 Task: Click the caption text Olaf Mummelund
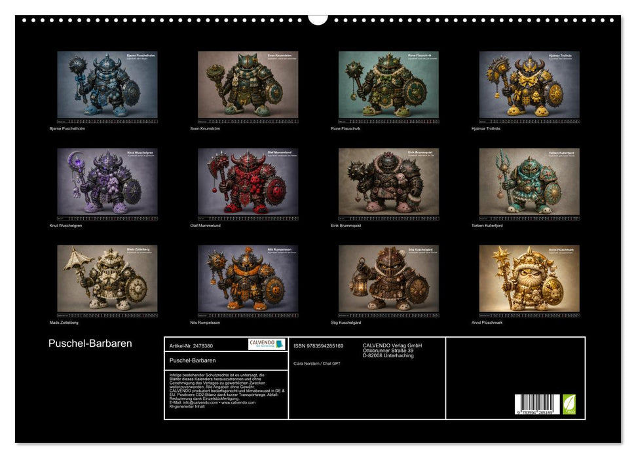205,226
